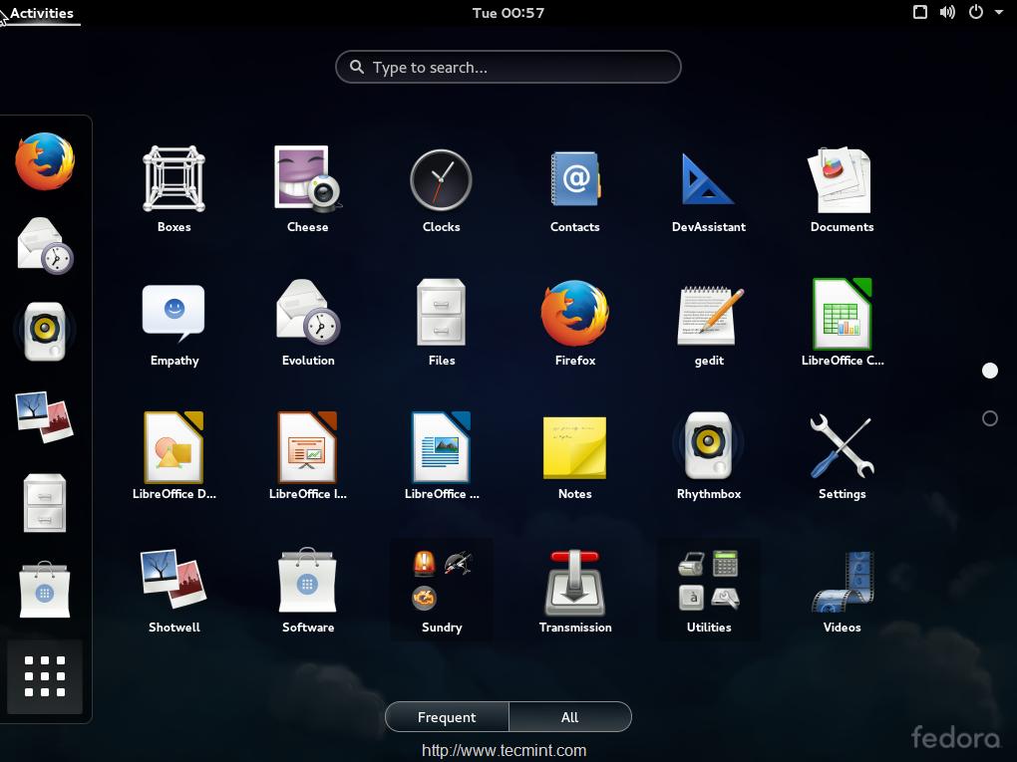This screenshot has width=1017, height=762.
Task: Switch to the Frequent apps tab
Action: (x=447, y=717)
